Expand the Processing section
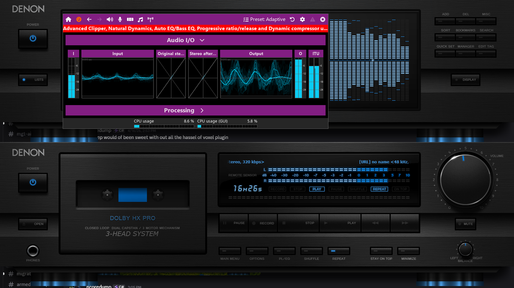514x288 pixels. 196,110
